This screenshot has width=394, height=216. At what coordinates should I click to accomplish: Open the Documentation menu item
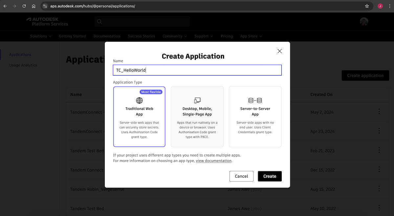point(107,36)
